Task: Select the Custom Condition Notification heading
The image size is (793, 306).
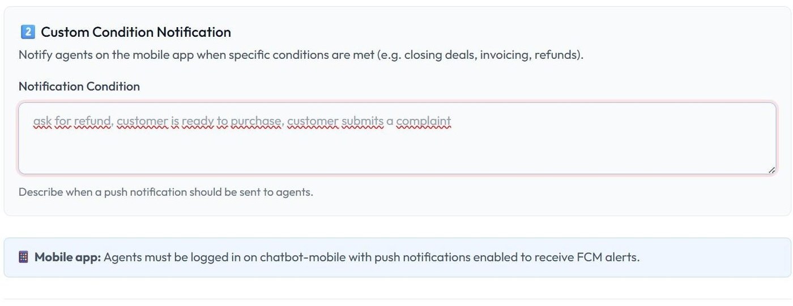Action: [x=136, y=32]
